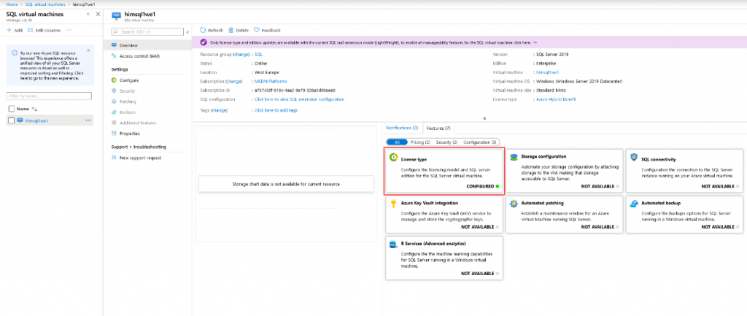
Task: Open Overview in the resource menu
Action: click(x=147, y=45)
